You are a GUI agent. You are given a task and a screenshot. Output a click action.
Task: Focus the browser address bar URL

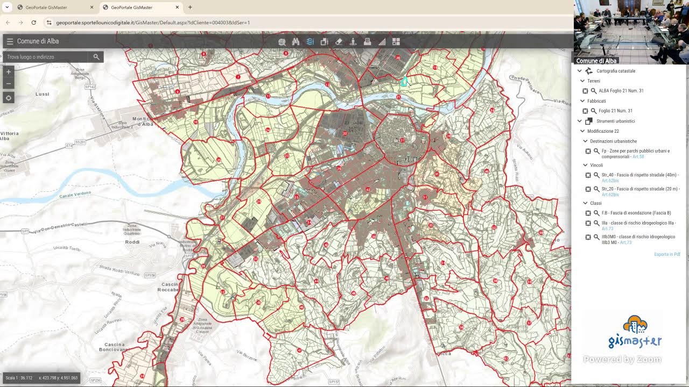pyautogui.click(x=153, y=23)
